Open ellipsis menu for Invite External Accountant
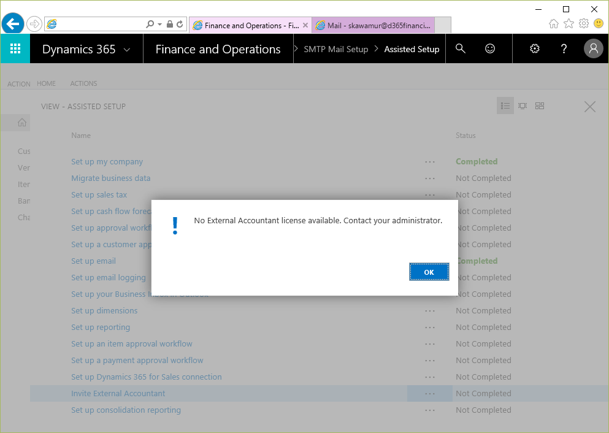Image resolution: width=609 pixels, height=433 pixels. tap(429, 394)
